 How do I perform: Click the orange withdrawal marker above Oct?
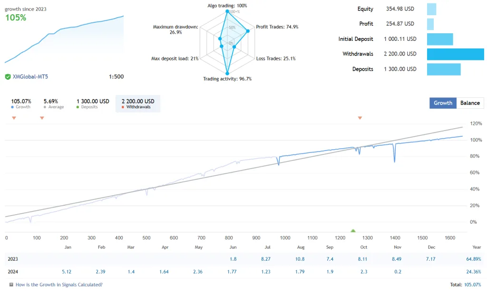coord(360,118)
